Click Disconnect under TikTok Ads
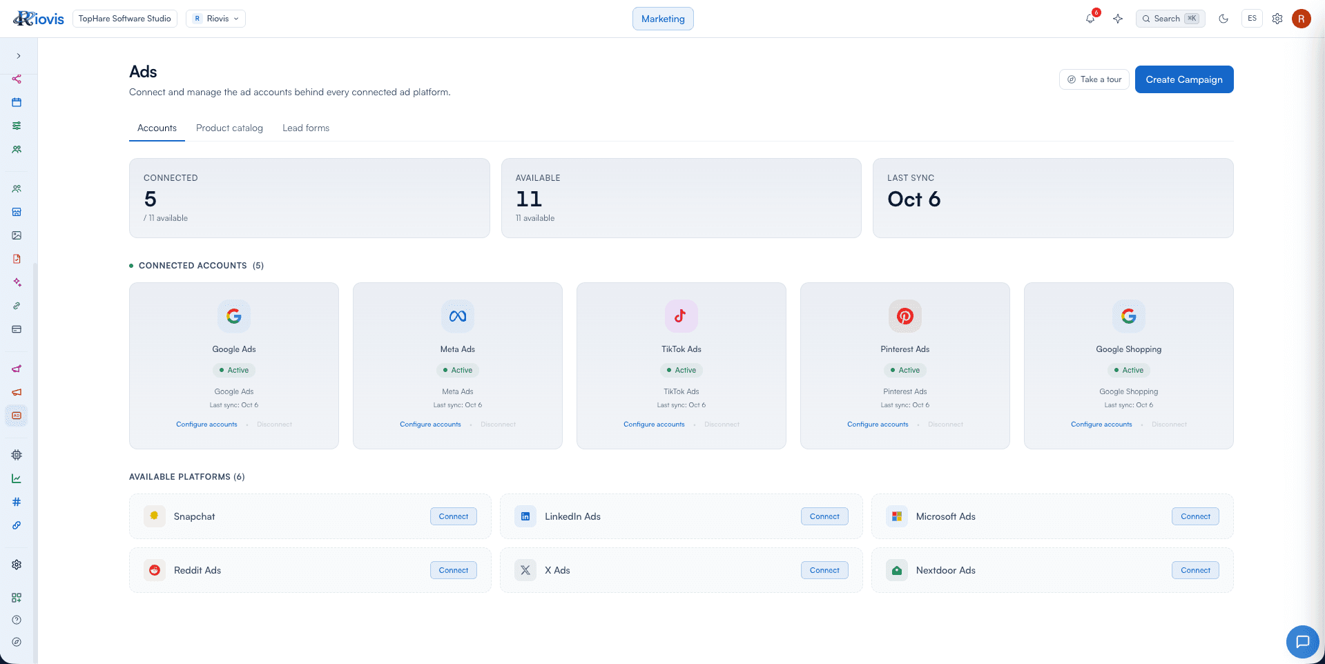Screen dimensions: 1325x664 coord(722,424)
